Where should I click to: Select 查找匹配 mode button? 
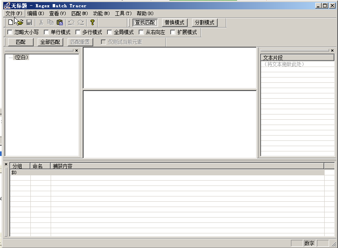(145, 22)
